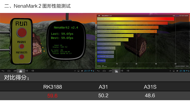Tap the 21:17 clock
190x106 pixels.
click(87, 71)
